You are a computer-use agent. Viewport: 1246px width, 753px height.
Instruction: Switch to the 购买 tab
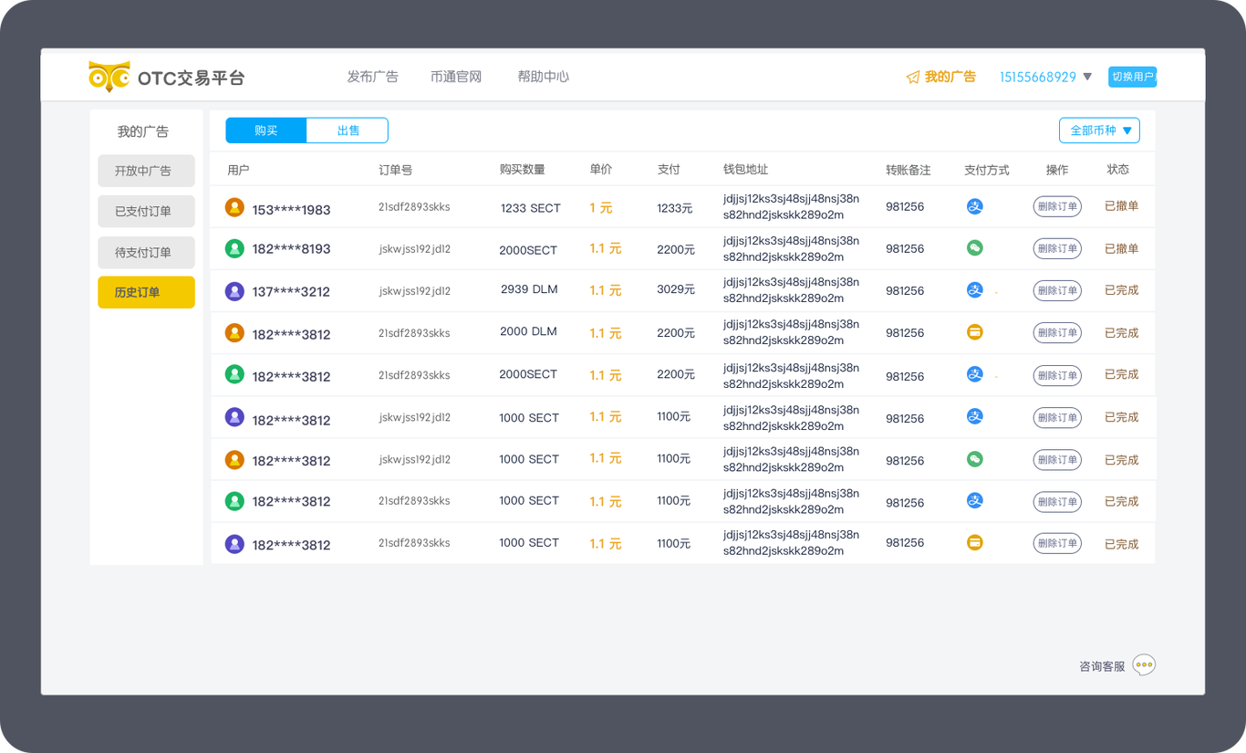pyautogui.click(x=266, y=131)
